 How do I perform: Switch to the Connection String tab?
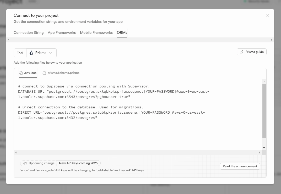point(29,33)
